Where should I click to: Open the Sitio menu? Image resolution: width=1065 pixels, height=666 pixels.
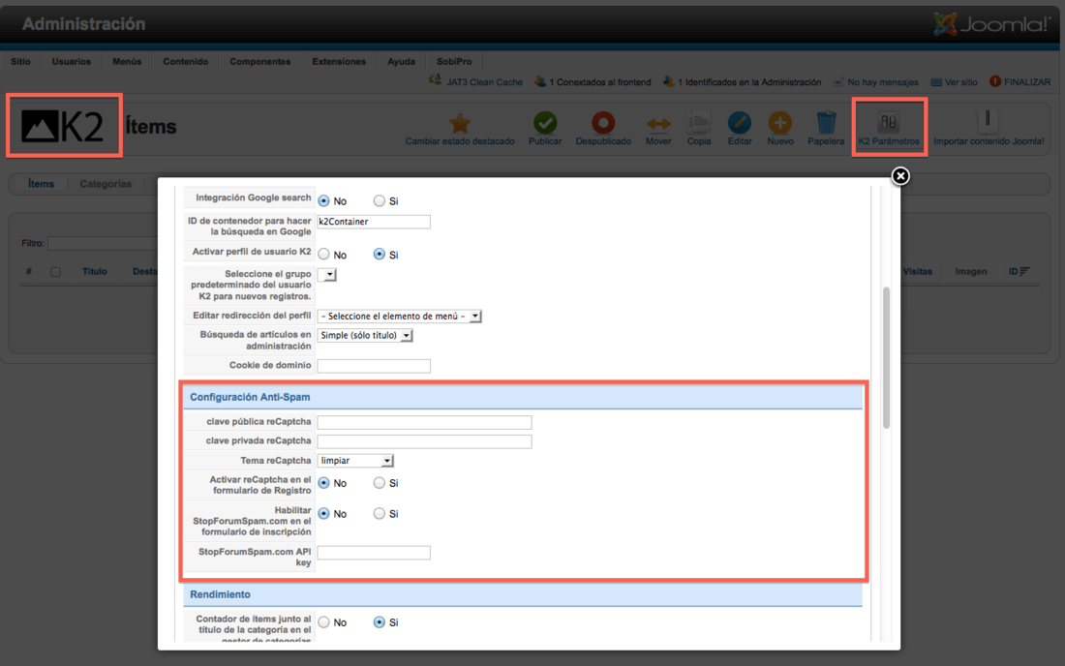(x=20, y=61)
